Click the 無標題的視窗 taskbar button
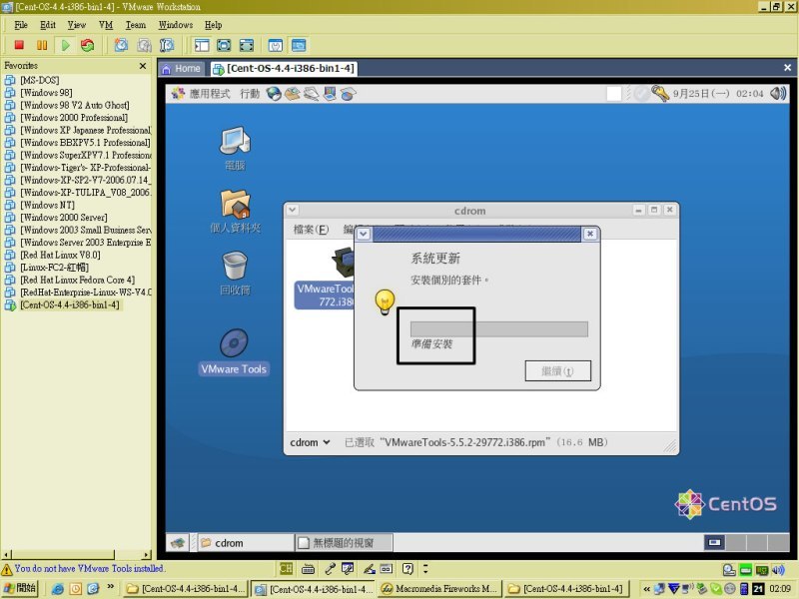This screenshot has width=799, height=599. tap(344, 543)
